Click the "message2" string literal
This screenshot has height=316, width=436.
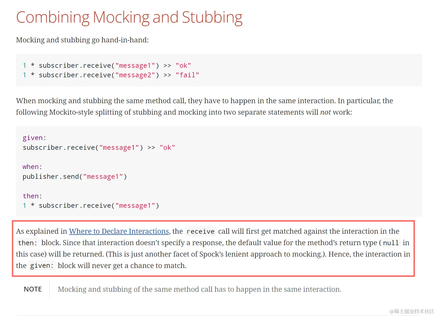click(135, 75)
